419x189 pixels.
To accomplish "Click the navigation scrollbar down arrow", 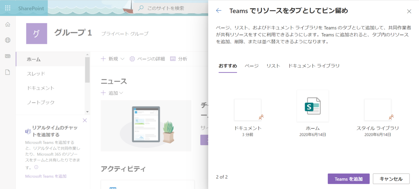I will (88, 112).
